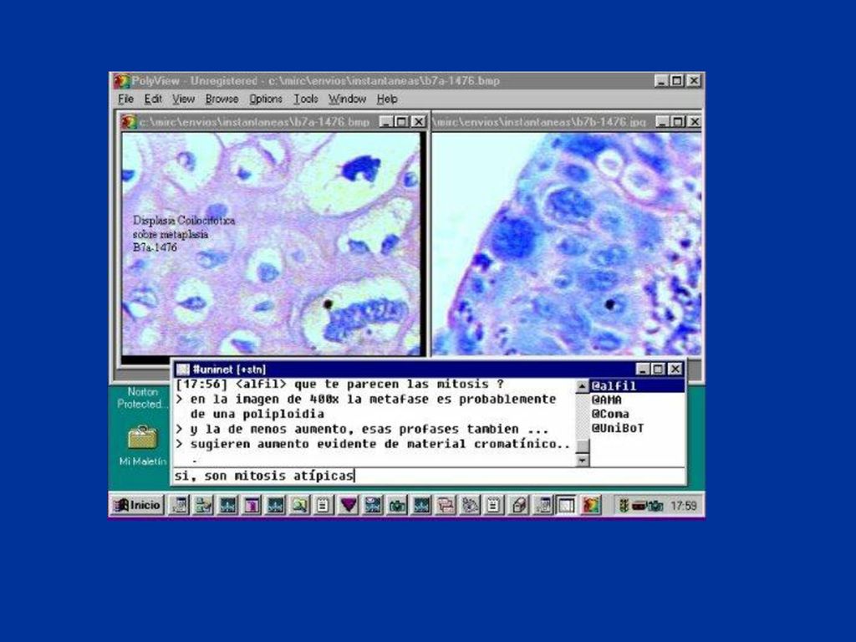Close the #uninet channel window

pyautogui.click(x=675, y=369)
